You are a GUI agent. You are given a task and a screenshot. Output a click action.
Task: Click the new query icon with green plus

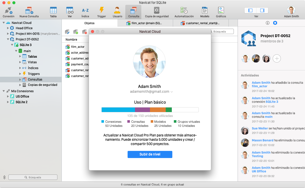click(x=76, y=32)
